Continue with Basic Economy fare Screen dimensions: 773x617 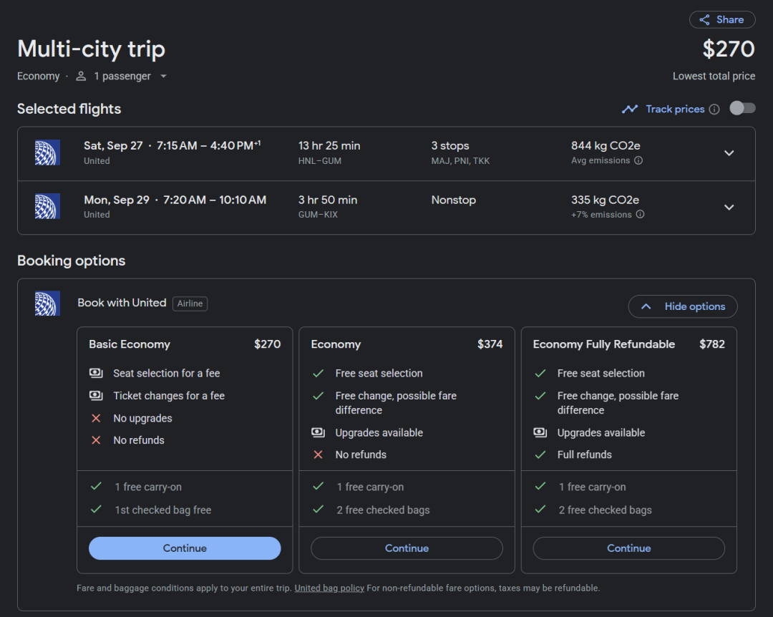pos(185,548)
